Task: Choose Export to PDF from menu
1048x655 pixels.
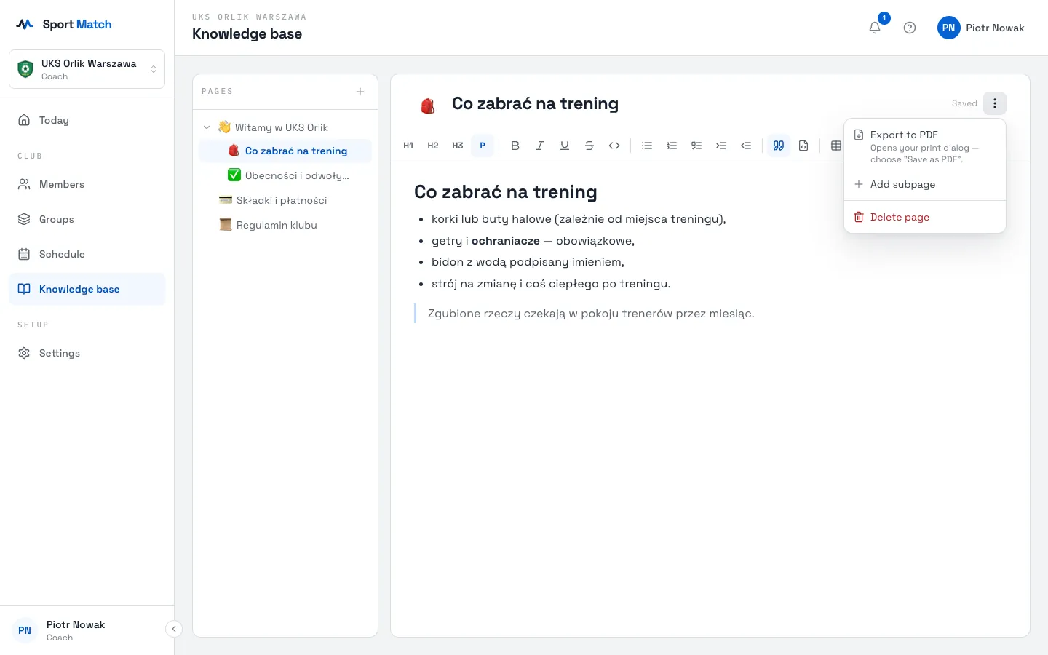Action: [x=925, y=146]
